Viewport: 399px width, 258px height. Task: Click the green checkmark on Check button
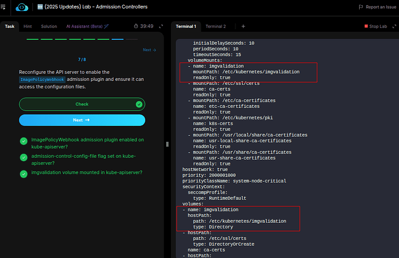click(139, 104)
